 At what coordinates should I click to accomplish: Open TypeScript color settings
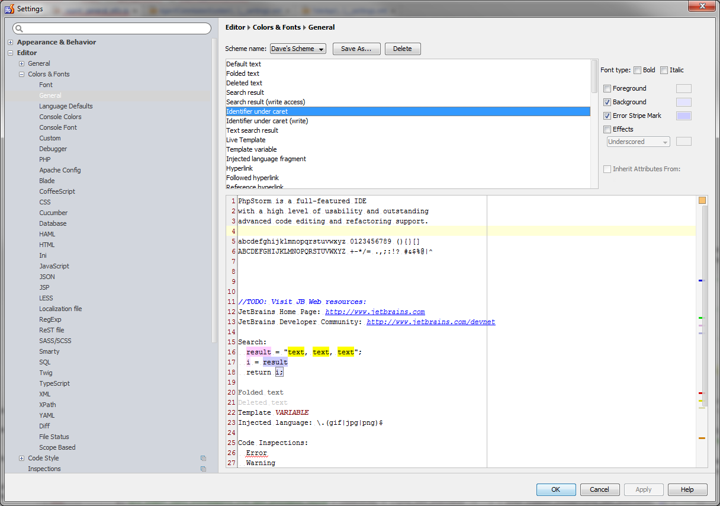pyautogui.click(x=54, y=383)
